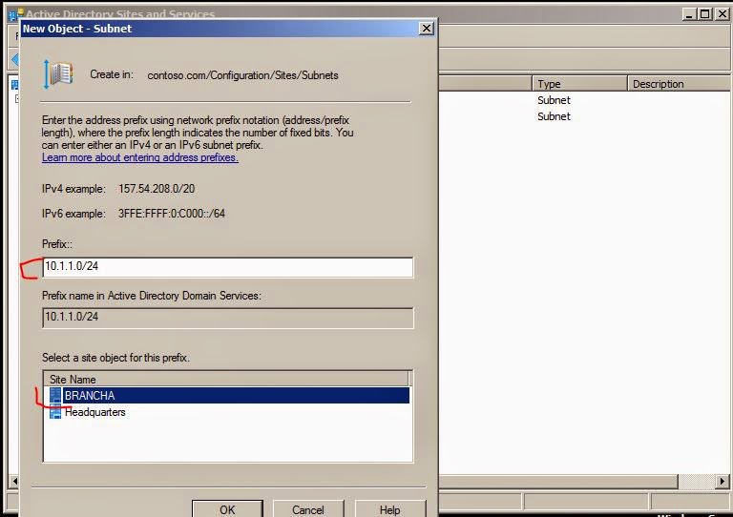Click the Site Name column header

(227, 380)
